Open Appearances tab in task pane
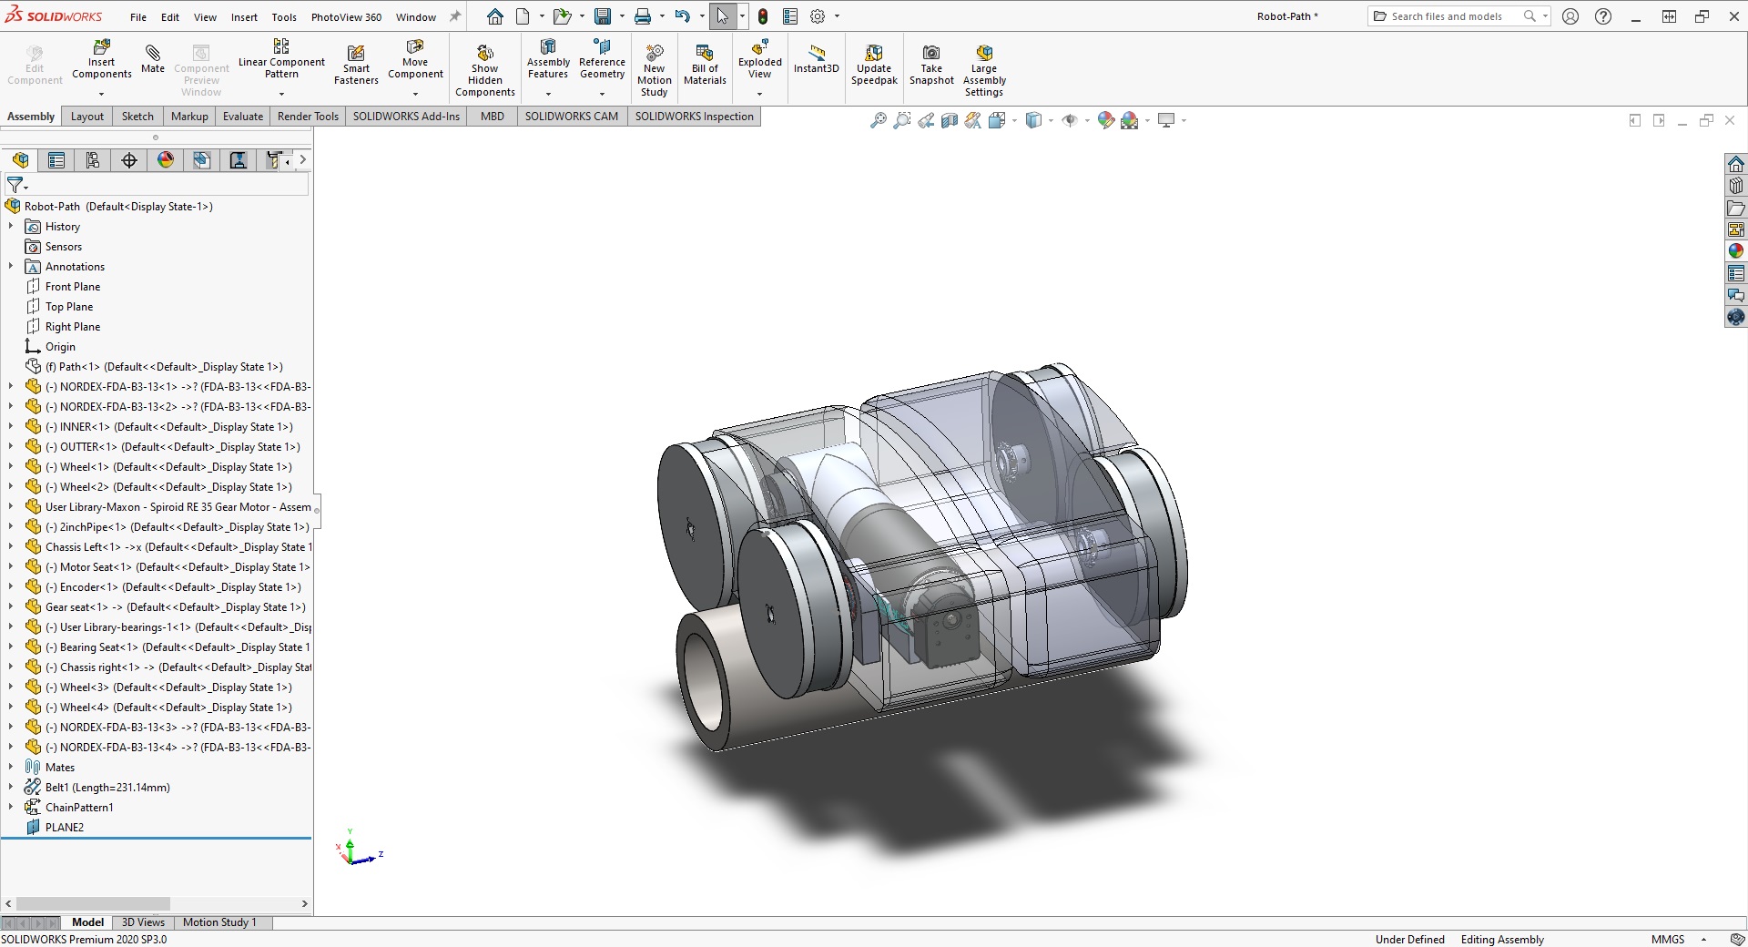This screenshot has height=947, width=1748. click(x=1735, y=251)
